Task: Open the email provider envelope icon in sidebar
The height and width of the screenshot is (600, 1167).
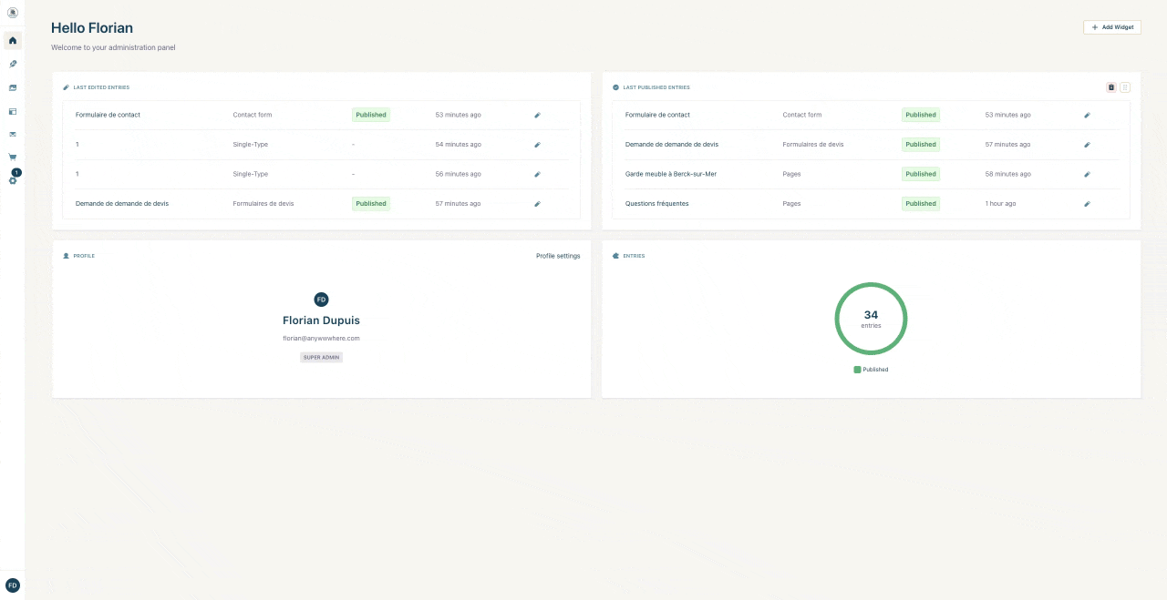Action: click(x=12, y=134)
